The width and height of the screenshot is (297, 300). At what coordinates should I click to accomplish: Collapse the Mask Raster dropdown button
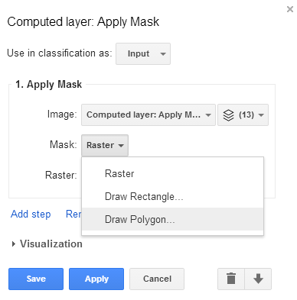[x=105, y=145]
